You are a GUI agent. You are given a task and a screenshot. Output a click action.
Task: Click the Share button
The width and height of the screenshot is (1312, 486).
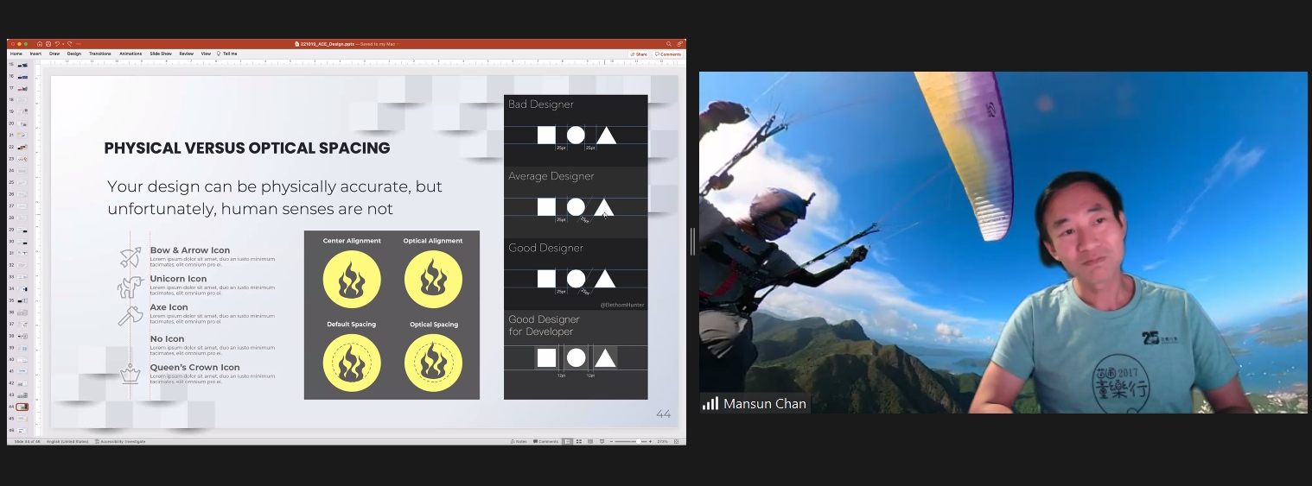639,54
